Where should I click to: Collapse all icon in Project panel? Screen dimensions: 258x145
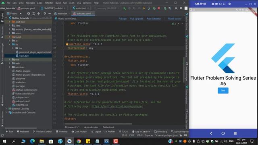[x=39, y=13]
